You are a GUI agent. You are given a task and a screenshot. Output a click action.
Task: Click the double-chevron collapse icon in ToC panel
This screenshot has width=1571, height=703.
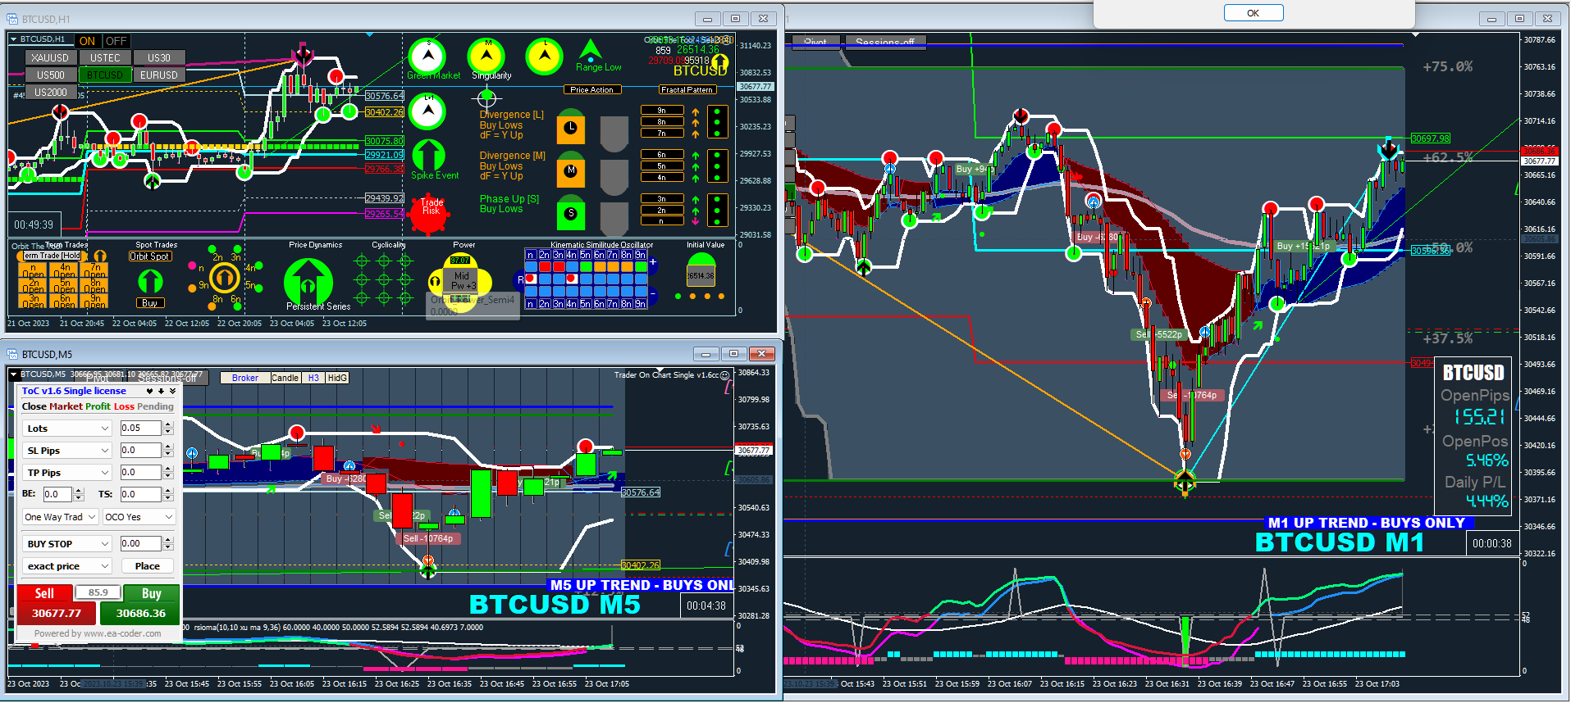(172, 391)
